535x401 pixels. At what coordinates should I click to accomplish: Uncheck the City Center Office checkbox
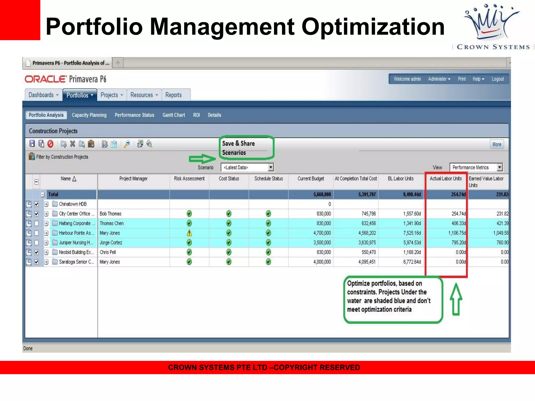pyautogui.click(x=37, y=214)
